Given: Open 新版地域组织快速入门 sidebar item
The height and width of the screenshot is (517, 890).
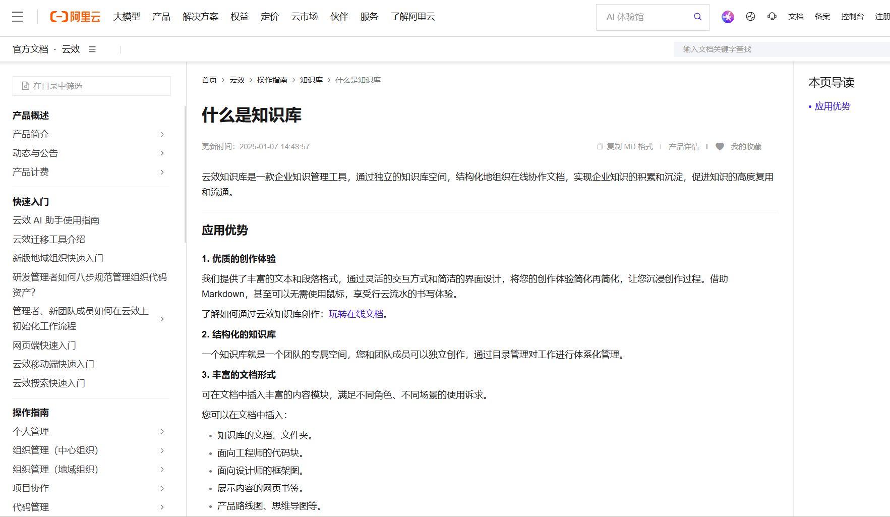Looking at the screenshot, I should pyautogui.click(x=58, y=258).
